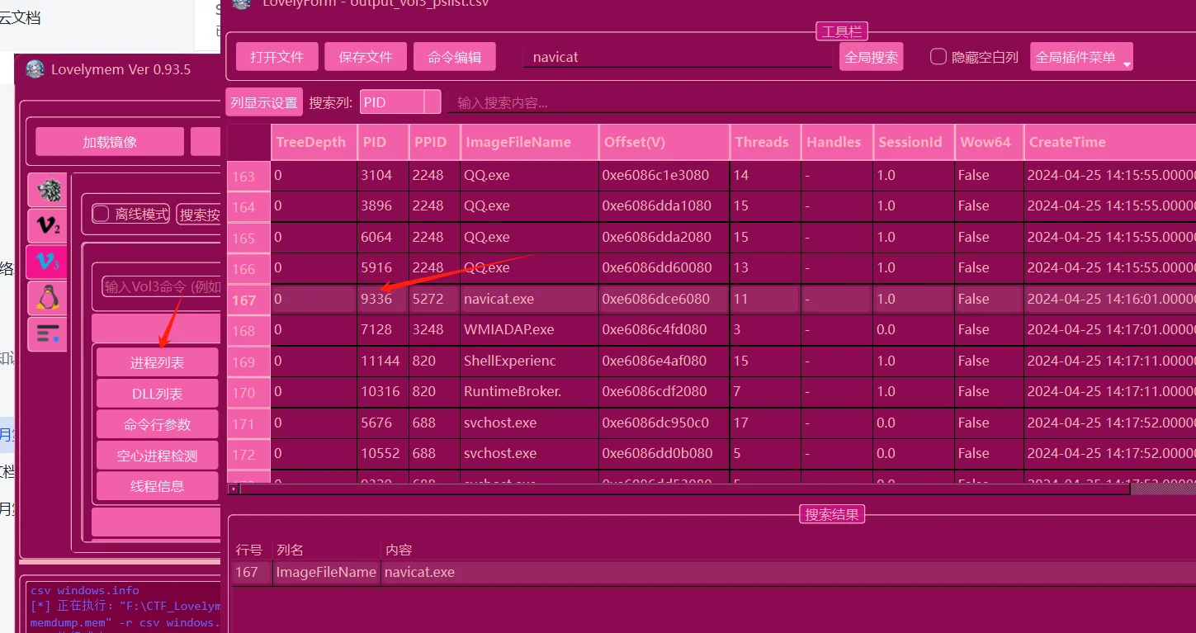Open the lion icon sidebar tab

47,190
